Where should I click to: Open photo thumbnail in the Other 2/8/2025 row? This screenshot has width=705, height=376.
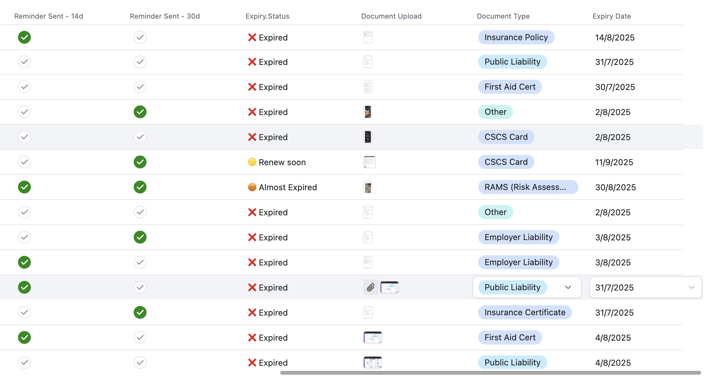tap(368, 112)
